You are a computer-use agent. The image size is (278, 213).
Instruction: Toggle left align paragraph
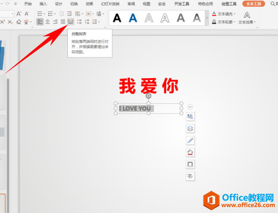tap(40, 22)
